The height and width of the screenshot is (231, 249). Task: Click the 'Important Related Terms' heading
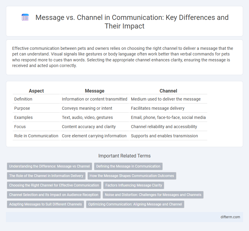[124, 156]
